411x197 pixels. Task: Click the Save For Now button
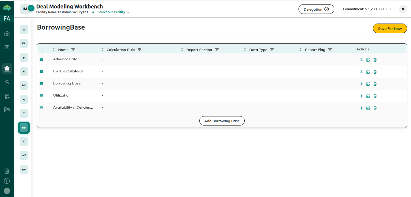coord(390,29)
